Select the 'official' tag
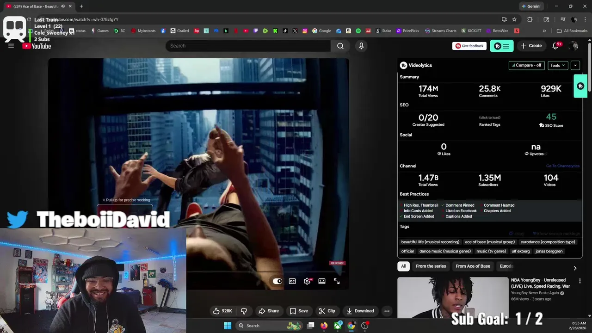The image size is (592, 333). point(407,251)
